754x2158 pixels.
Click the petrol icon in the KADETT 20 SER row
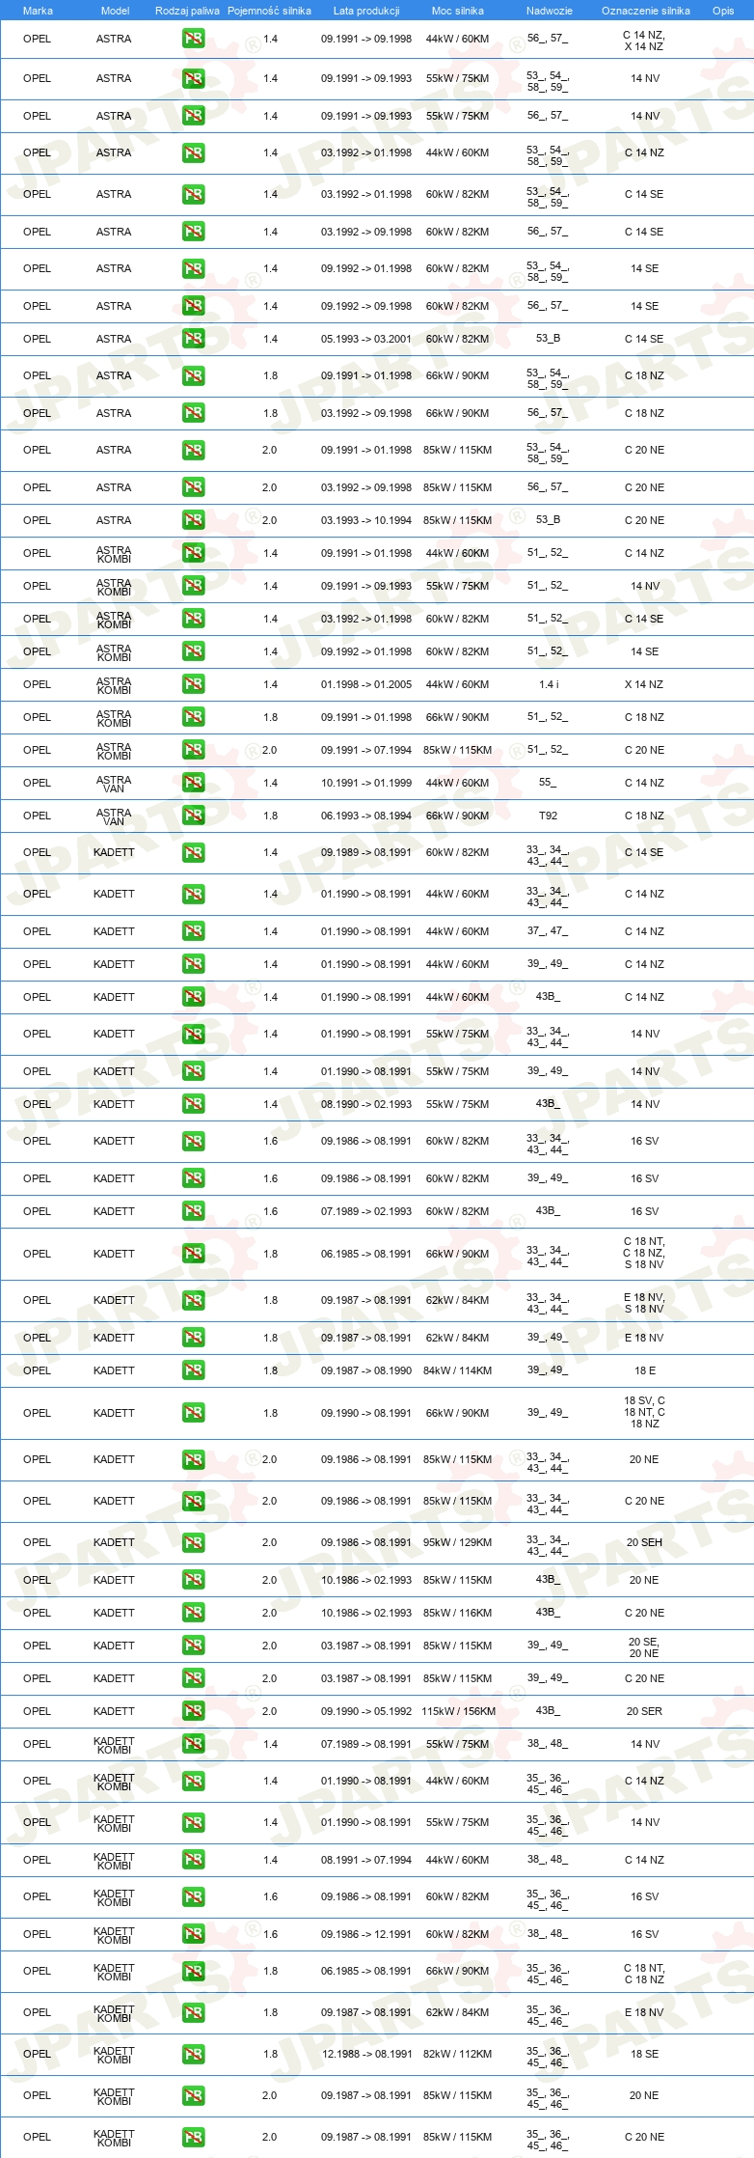[x=193, y=1711]
